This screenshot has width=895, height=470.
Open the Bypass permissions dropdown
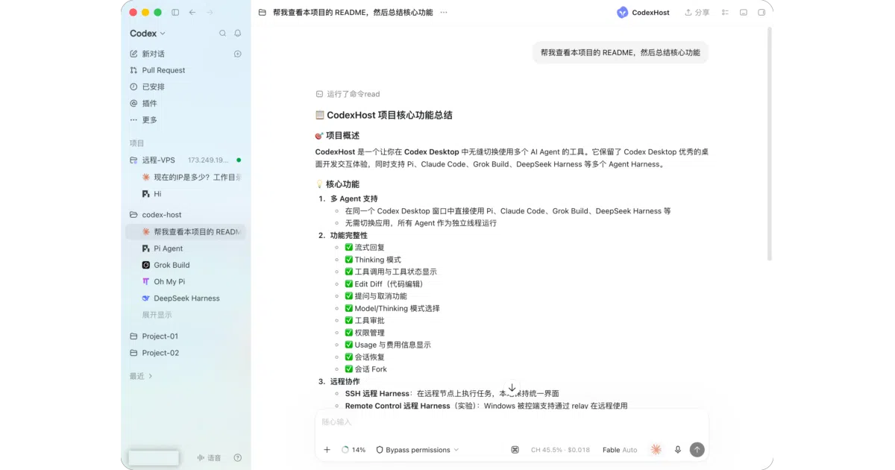[x=418, y=450]
